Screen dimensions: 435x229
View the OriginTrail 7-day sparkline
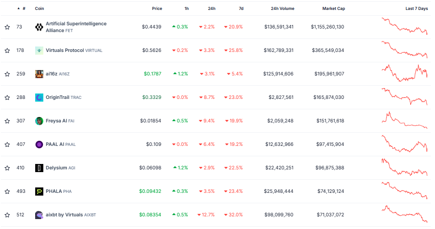(404, 97)
